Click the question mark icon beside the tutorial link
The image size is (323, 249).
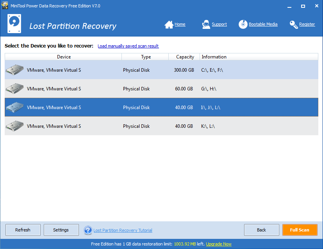88,230
